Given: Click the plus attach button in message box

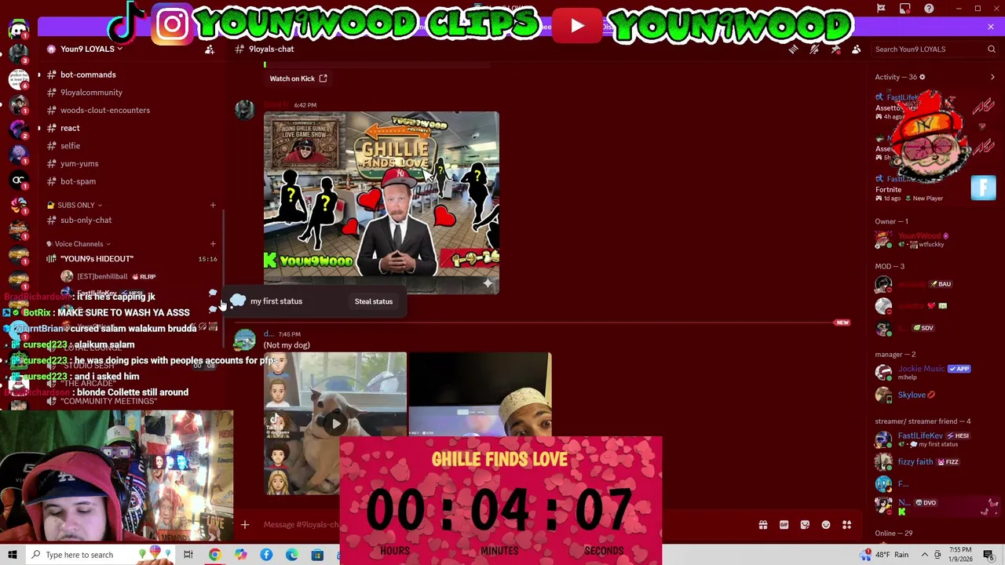Looking at the screenshot, I should 245,524.
